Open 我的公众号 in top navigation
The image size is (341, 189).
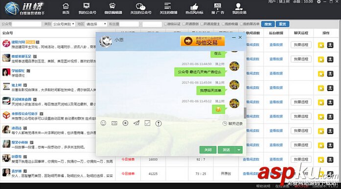tap(87, 9)
